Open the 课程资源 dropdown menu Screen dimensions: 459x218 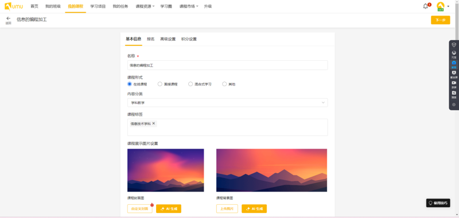[145, 6]
